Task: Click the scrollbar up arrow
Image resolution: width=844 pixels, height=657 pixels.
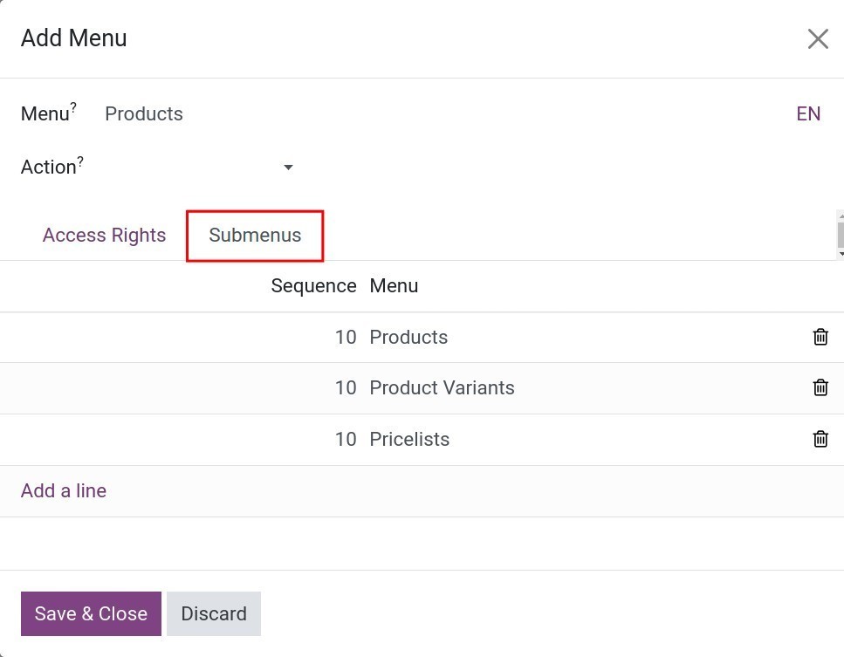Action: (x=841, y=216)
